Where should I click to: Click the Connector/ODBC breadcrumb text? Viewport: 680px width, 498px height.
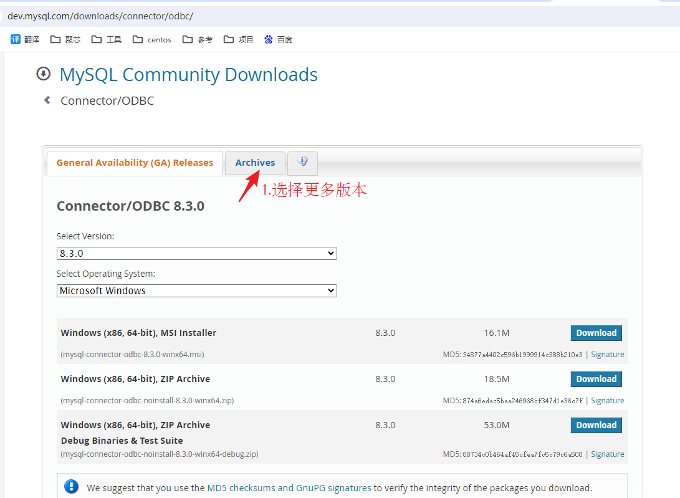point(107,100)
